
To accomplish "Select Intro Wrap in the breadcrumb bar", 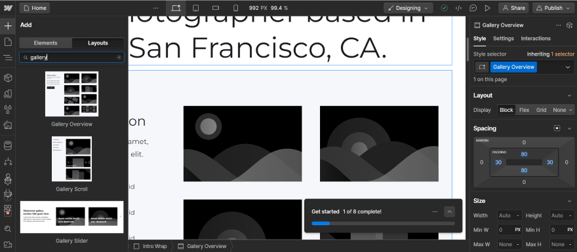I will pos(150,246).
